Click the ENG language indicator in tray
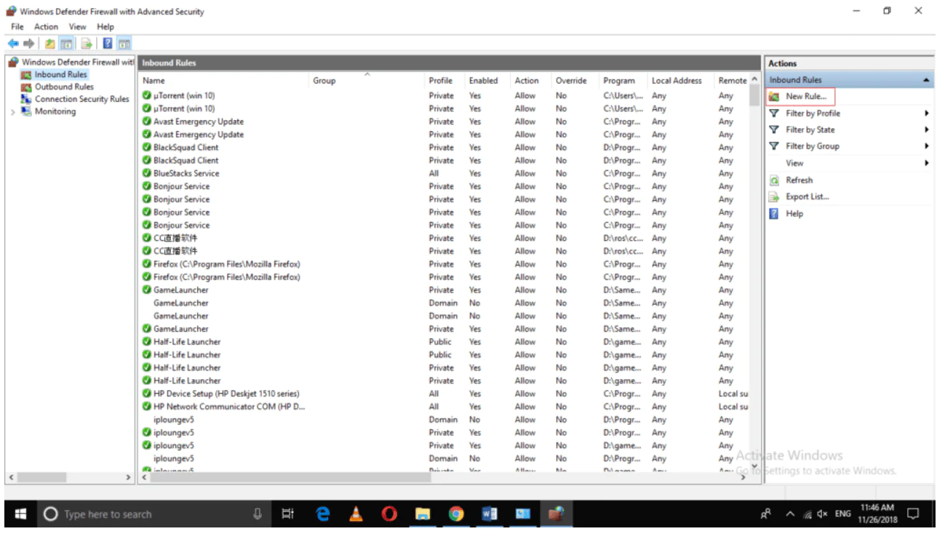 click(x=842, y=514)
